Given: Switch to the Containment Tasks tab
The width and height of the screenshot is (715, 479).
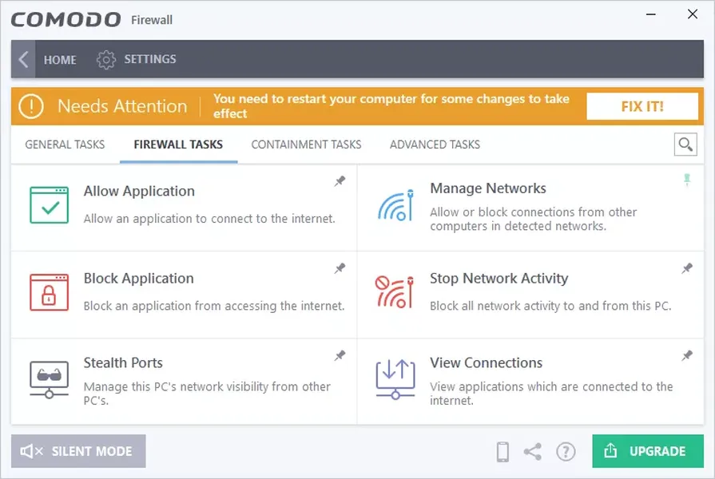Looking at the screenshot, I should pos(306,144).
